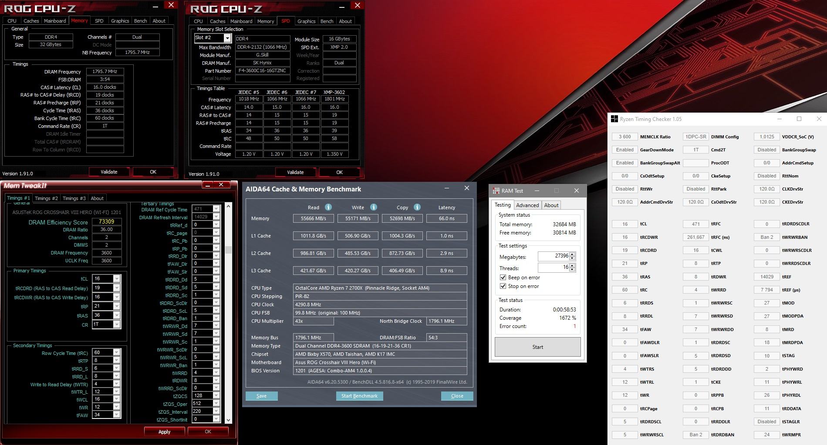Click the DRAM Efficiency Score value 73309
Image resolution: width=827 pixels, height=445 pixels.
coord(107,221)
